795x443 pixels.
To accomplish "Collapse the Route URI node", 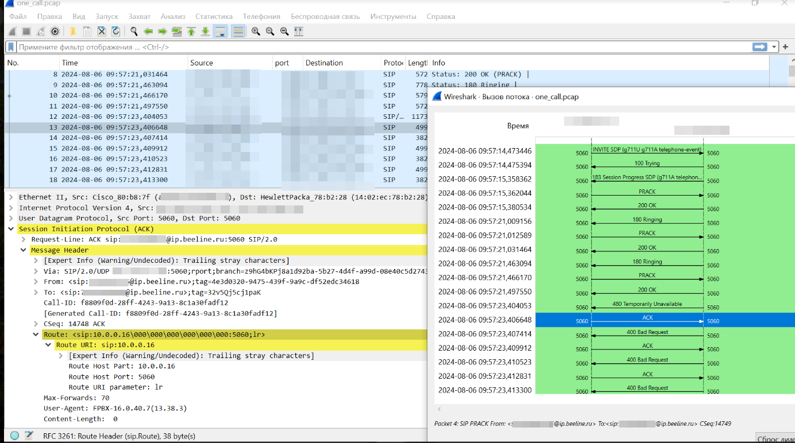I will coord(48,345).
